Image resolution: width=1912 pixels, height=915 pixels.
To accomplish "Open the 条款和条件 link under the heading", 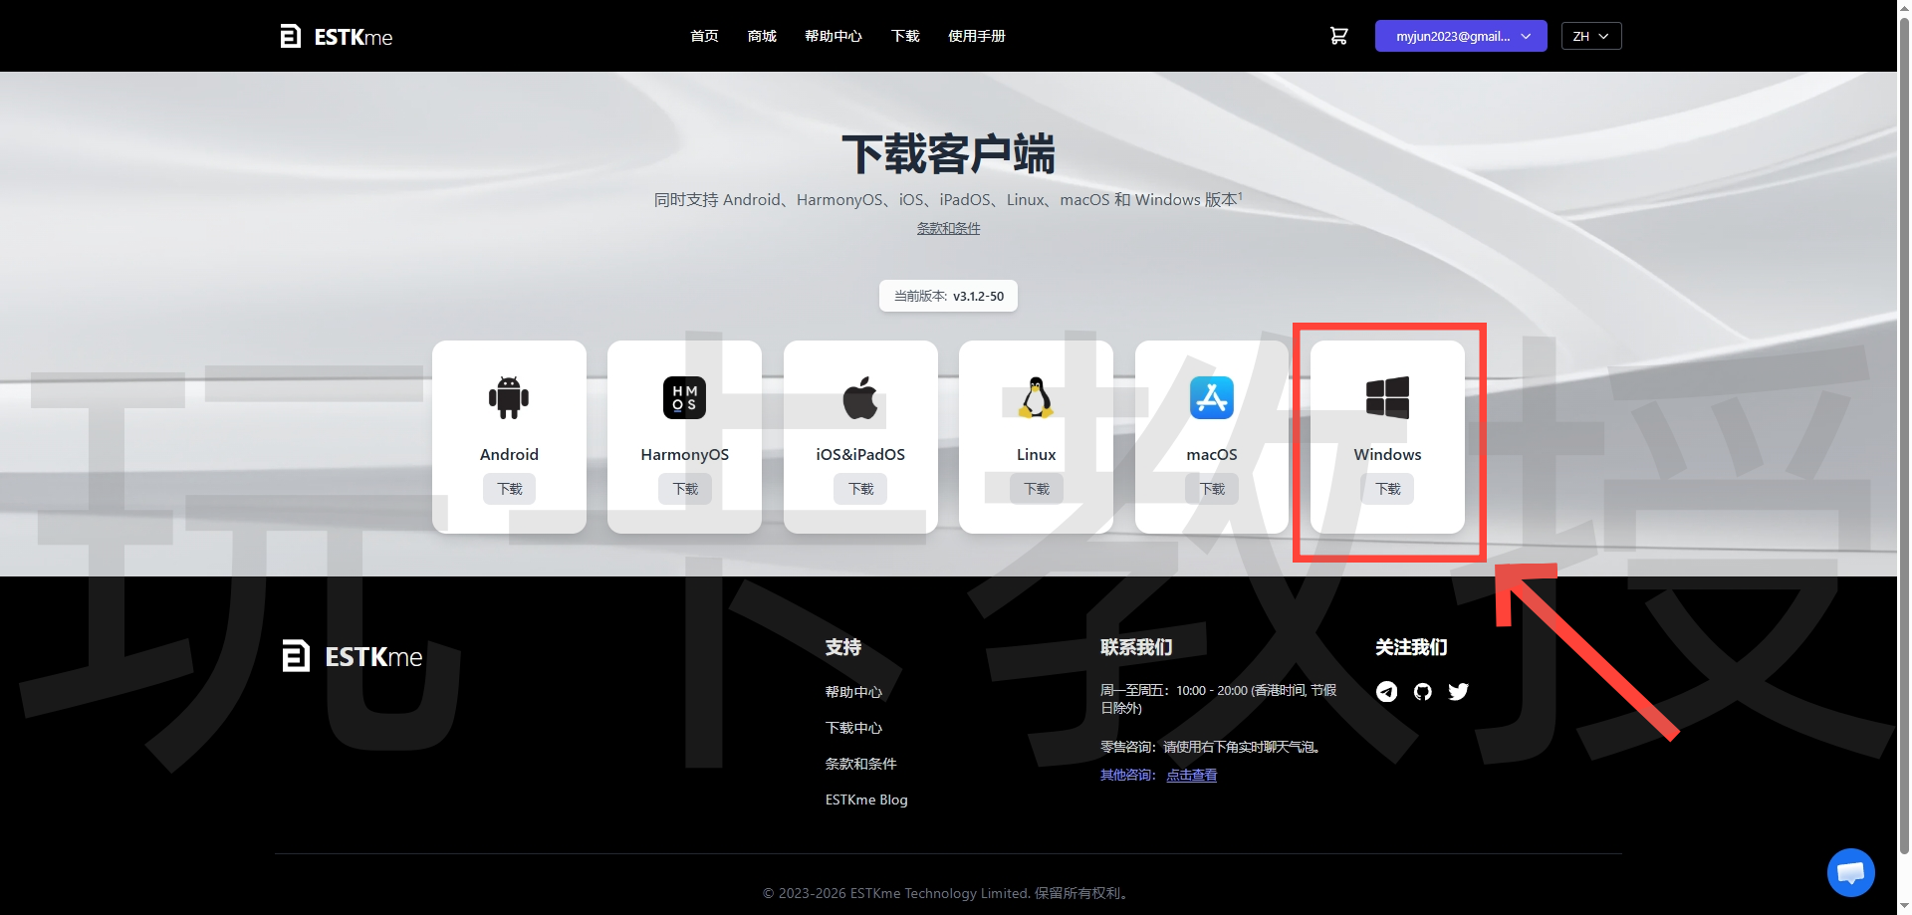I will (x=948, y=228).
